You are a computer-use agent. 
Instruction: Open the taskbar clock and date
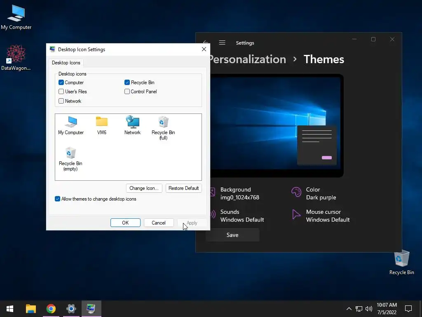pyautogui.click(x=387, y=309)
